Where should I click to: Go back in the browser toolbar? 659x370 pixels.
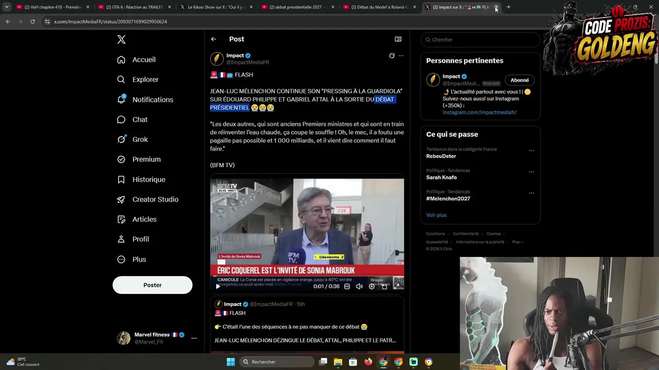(x=8, y=22)
